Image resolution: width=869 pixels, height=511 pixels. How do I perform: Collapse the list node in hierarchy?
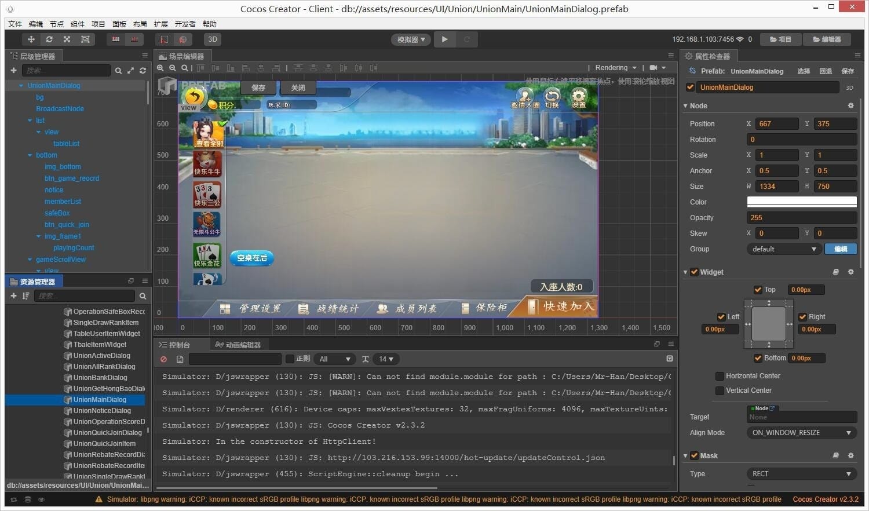click(30, 121)
